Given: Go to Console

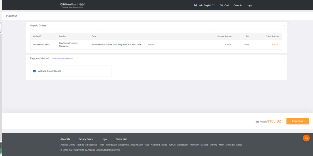Looking at the screenshot, I should (x=238, y=5).
